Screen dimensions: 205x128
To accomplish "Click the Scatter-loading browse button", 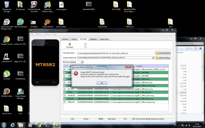I will point(163,58).
